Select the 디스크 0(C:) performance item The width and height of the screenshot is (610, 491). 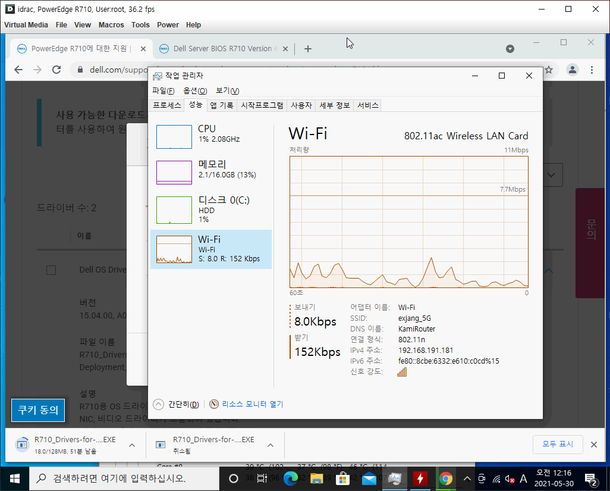coord(211,210)
